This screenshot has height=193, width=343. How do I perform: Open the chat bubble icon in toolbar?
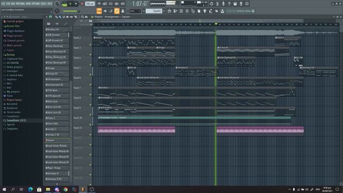point(247,4)
